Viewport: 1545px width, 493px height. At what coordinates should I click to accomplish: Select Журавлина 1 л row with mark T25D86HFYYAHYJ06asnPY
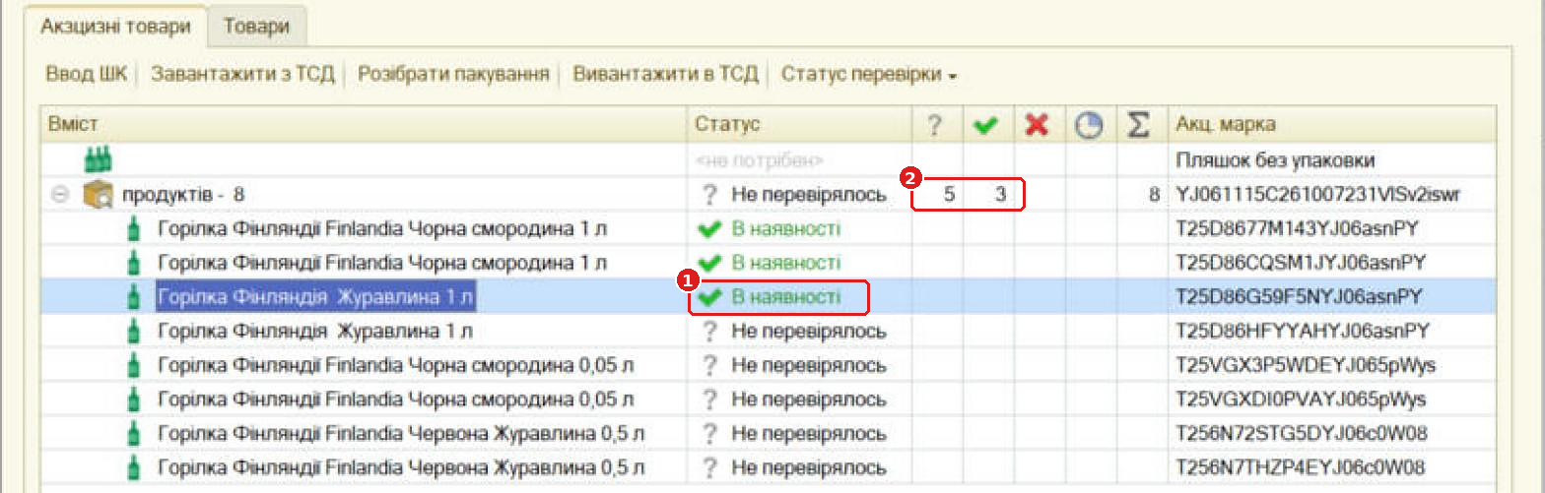click(x=768, y=332)
